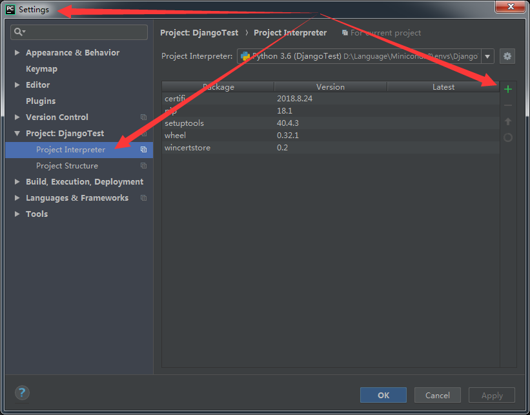
Task: Install a new package using the green plus icon
Action: (508, 89)
